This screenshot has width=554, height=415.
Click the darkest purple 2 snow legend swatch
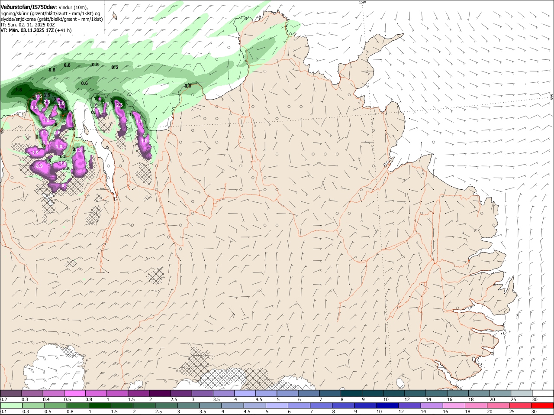click(160, 393)
